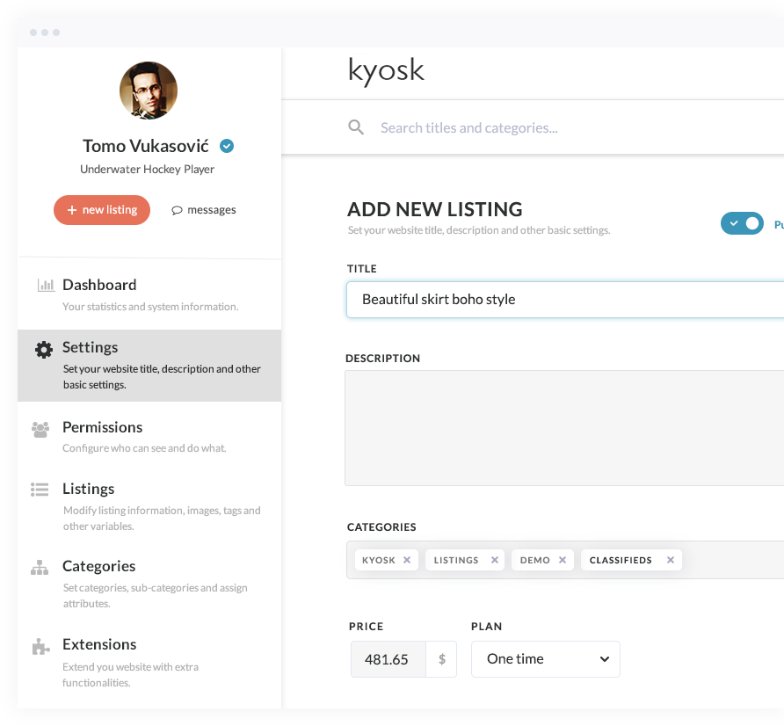784x726 pixels.
Task: Click inside the title input field
Action: pos(527,300)
